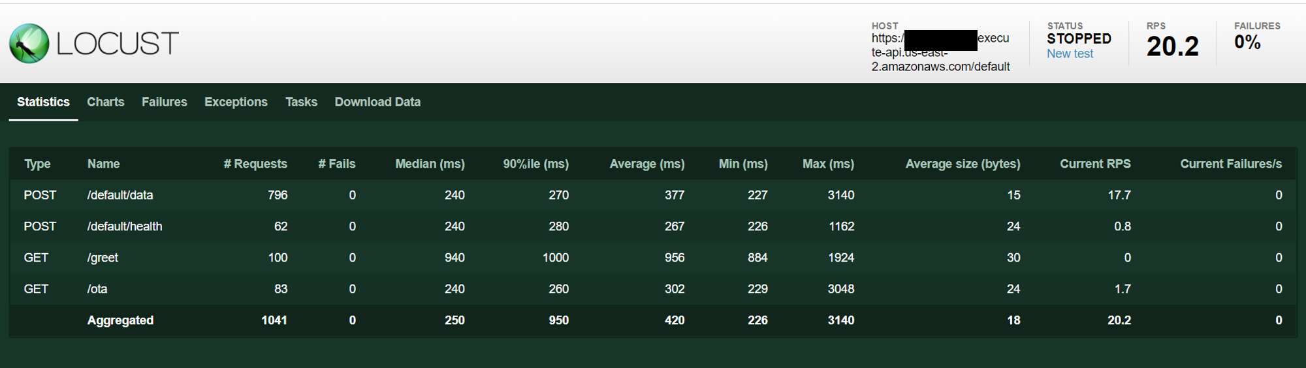Sort by the Name column header
This screenshot has height=368, width=1306.
pos(103,164)
